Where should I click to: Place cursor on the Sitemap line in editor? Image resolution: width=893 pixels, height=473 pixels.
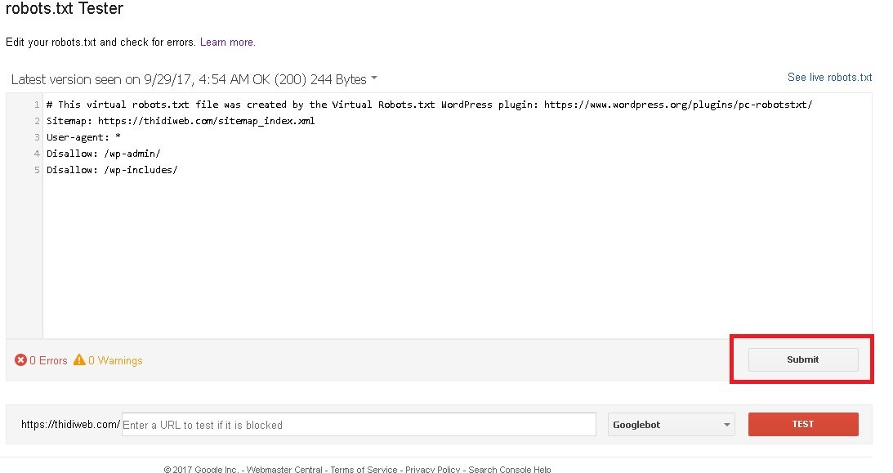tap(180, 121)
